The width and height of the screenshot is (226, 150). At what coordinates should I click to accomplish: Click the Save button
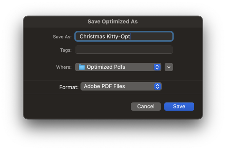(179, 107)
